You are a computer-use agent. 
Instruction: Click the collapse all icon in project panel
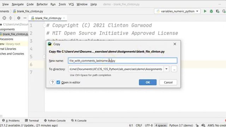click(11, 18)
